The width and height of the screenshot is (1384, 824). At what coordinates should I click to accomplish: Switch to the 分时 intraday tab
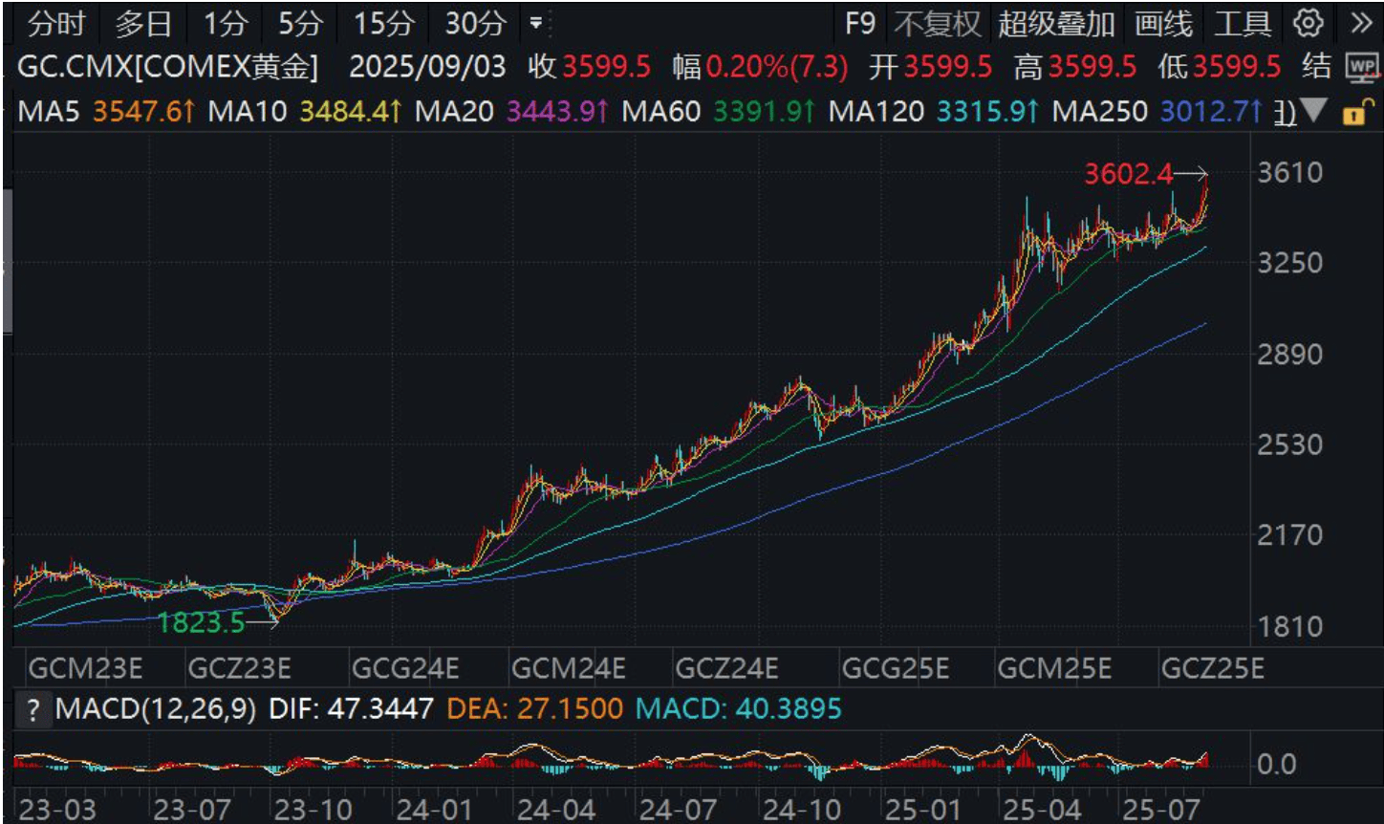(x=54, y=23)
